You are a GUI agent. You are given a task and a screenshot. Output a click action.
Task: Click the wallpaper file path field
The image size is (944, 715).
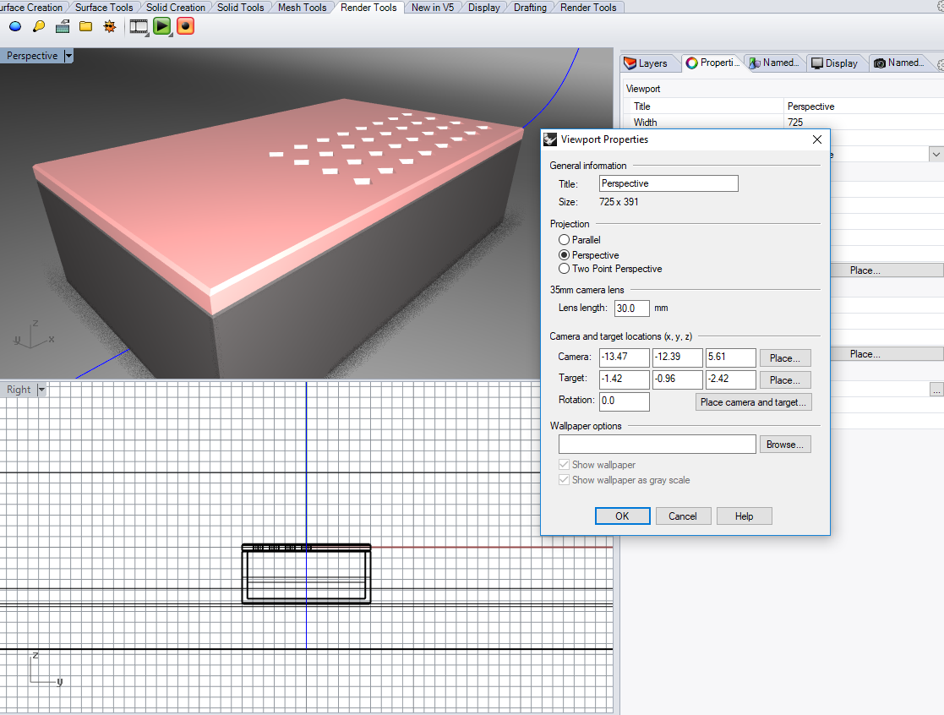tap(658, 445)
